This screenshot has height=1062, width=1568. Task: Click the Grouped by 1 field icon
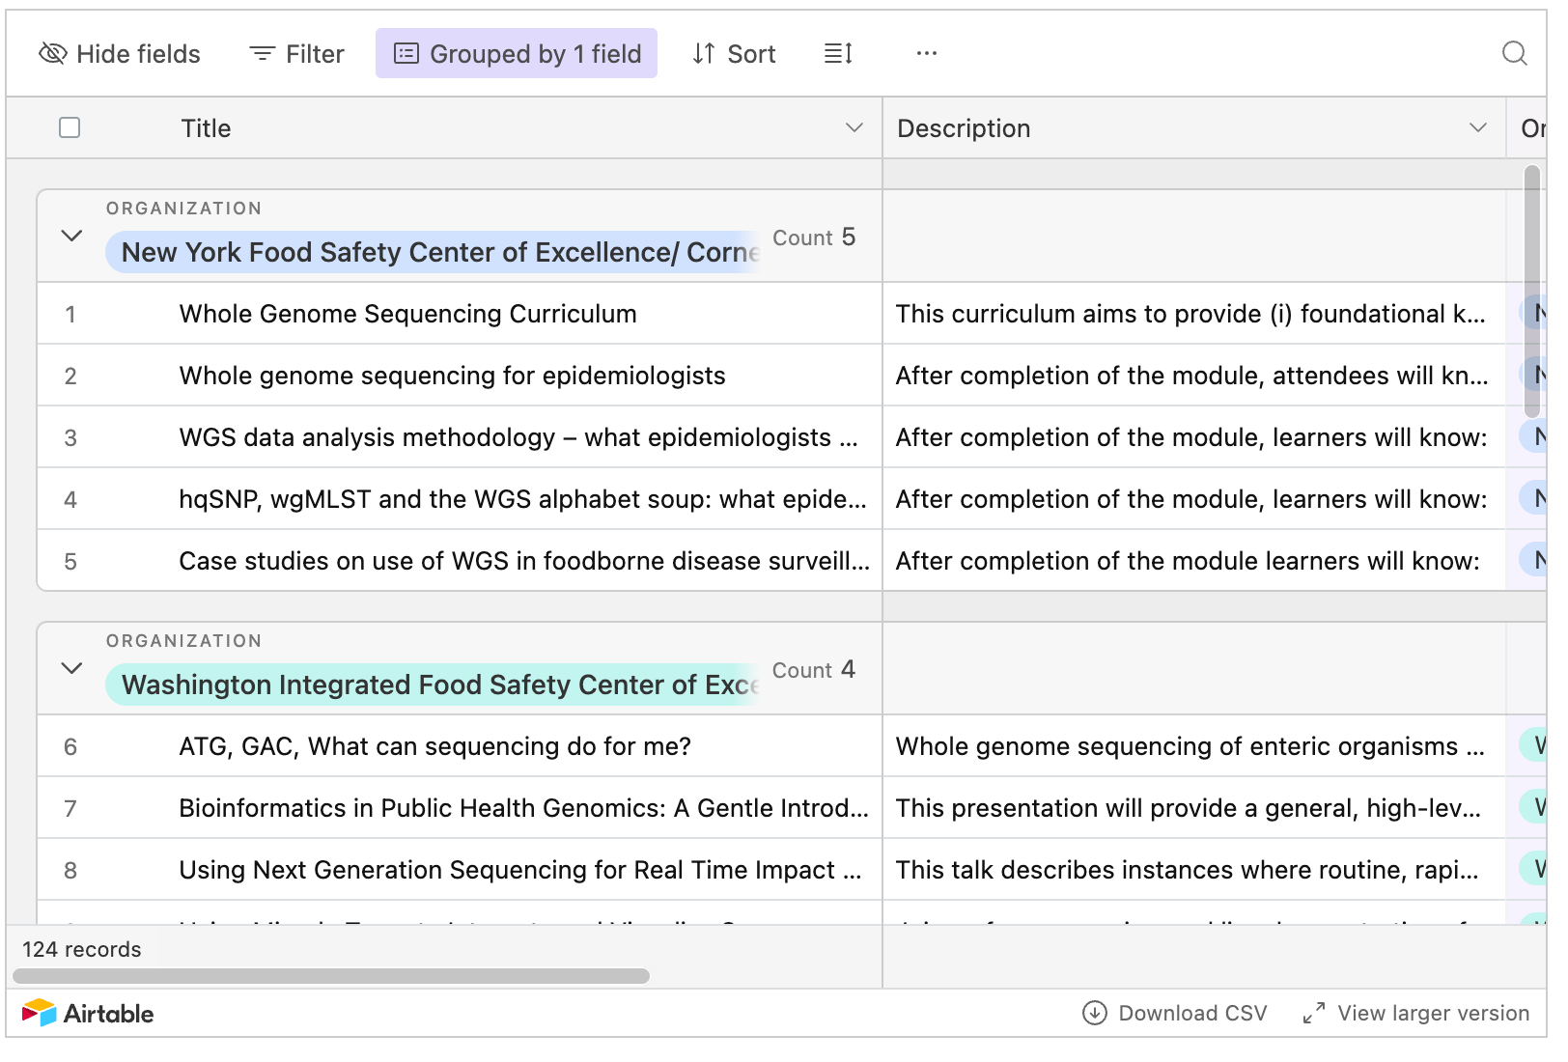[x=406, y=54]
